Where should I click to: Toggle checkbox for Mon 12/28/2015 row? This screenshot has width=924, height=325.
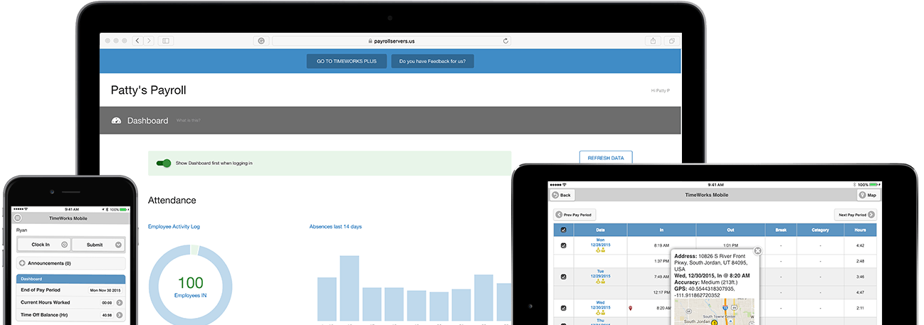point(564,245)
